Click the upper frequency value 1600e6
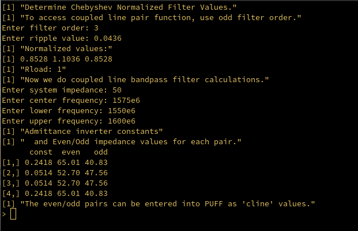 pos(115,121)
